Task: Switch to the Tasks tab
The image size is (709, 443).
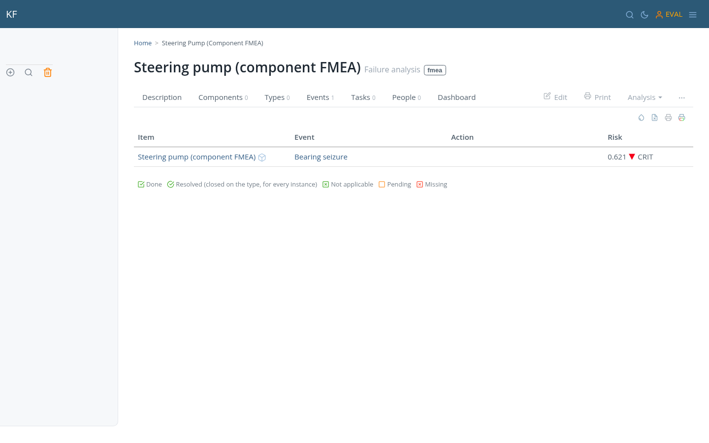Action: [x=363, y=97]
